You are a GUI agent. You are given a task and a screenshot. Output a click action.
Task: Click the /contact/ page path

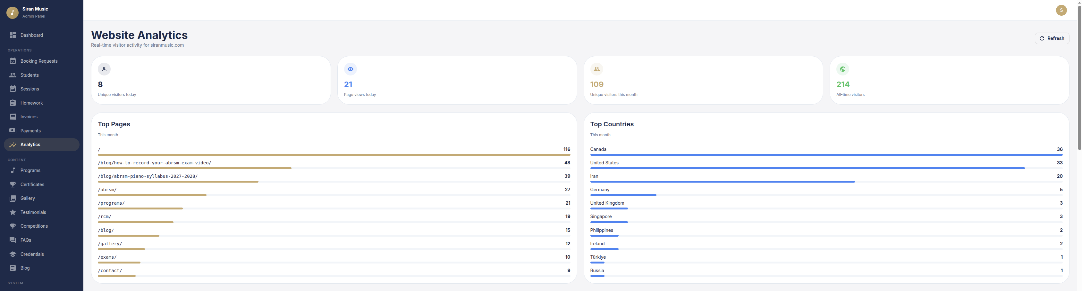110,271
